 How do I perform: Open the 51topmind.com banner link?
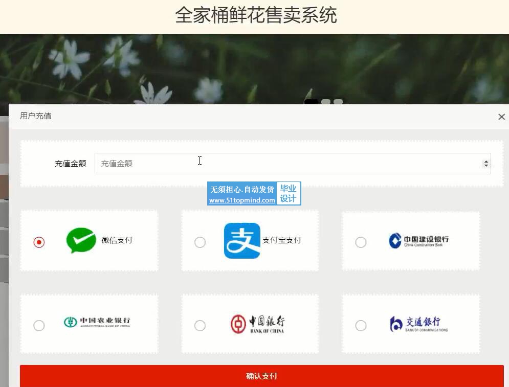(254, 194)
